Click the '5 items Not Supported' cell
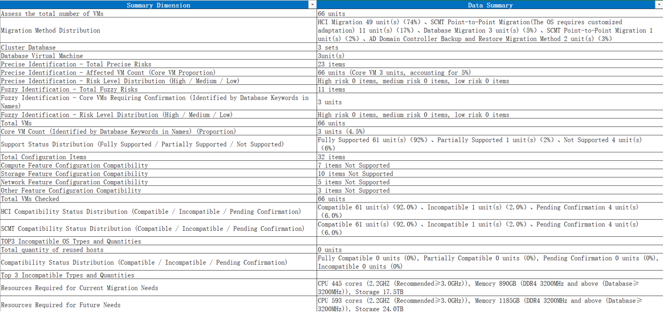 click(x=490, y=182)
